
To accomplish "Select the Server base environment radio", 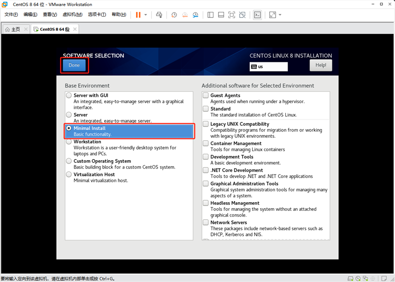I will point(69,115).
